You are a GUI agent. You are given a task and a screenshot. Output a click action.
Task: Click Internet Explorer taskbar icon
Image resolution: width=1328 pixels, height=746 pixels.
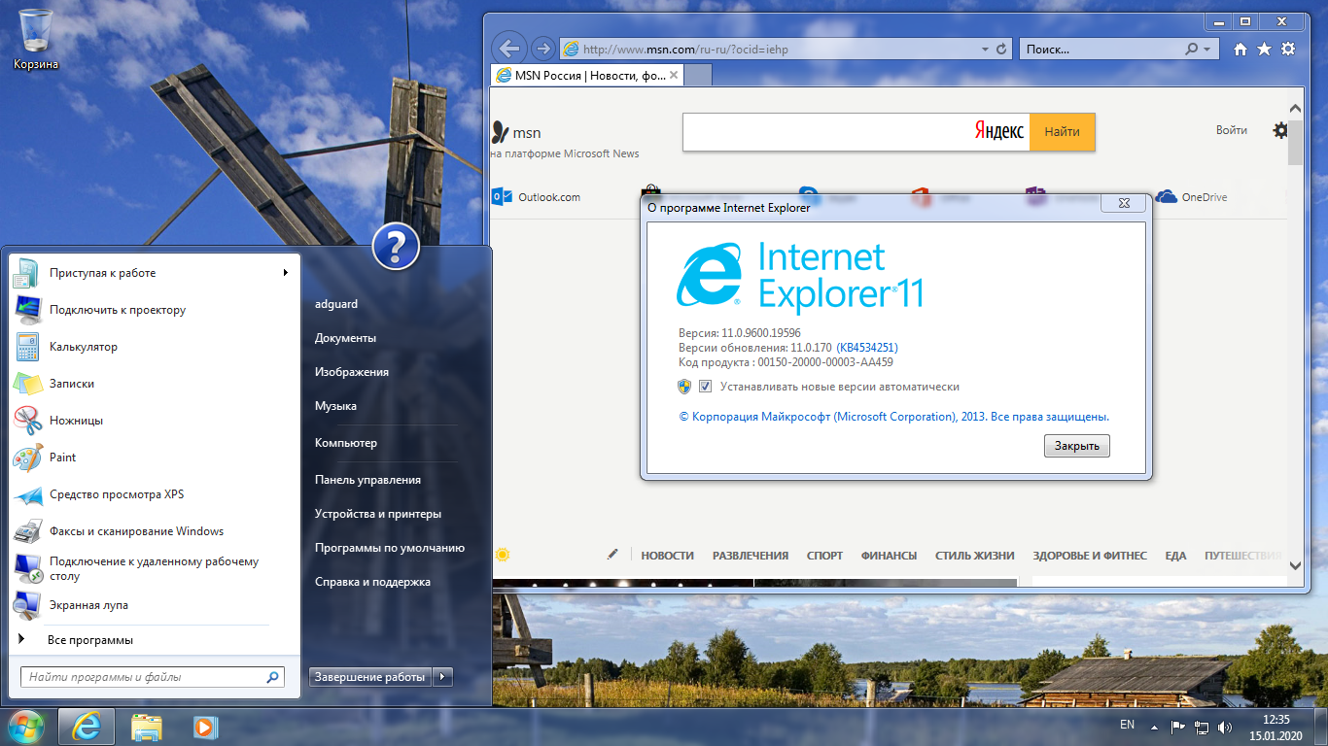(87, 727)
